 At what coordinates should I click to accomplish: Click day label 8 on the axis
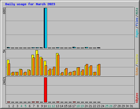click(x=38, y=106)
